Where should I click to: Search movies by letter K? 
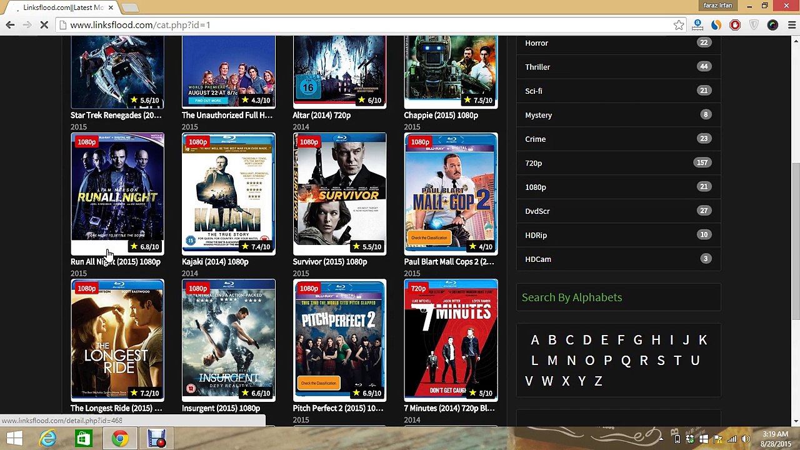click(x=702, y=340)
